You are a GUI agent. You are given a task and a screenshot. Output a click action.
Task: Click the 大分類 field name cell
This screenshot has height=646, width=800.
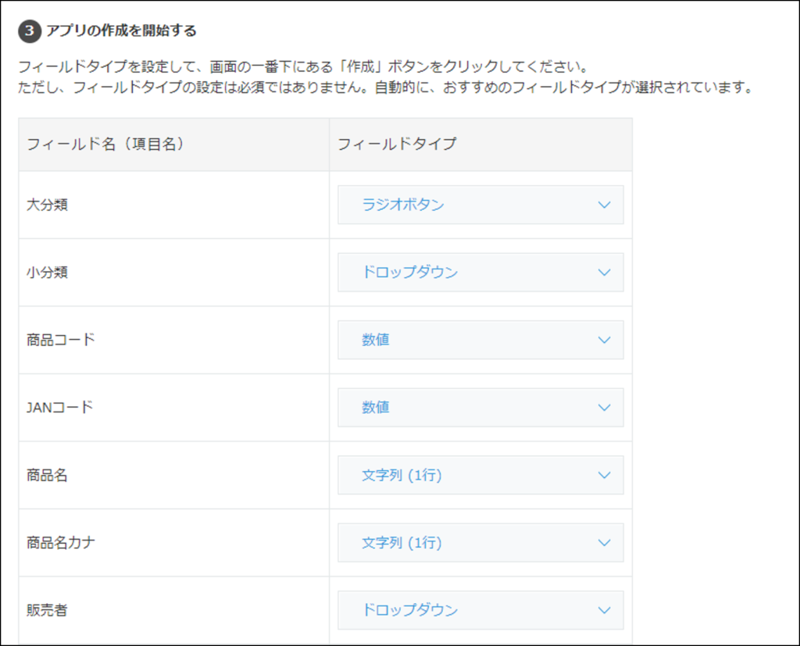pyautogui.click(x=174, y=205)
